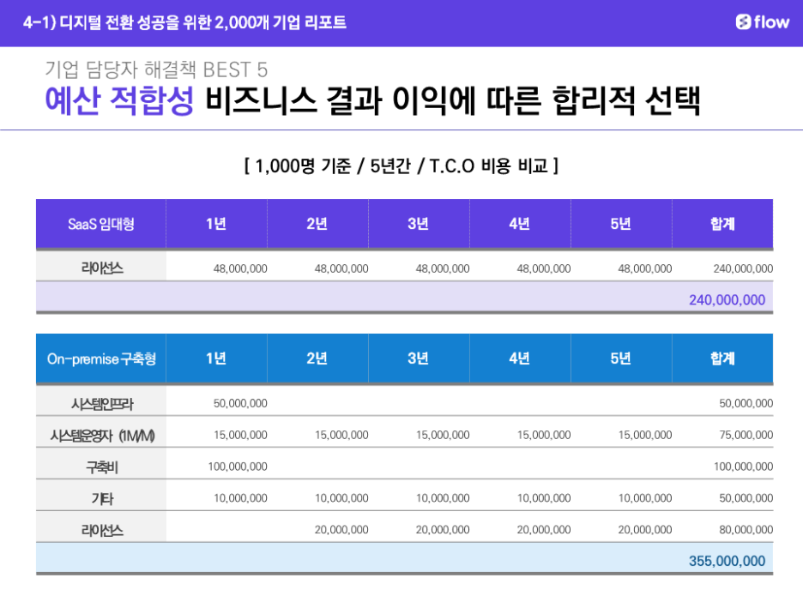803x602 pixels.
Task: Select the 75,000,000 시스템운영자 합계 cell
Action: pos(746,435)
